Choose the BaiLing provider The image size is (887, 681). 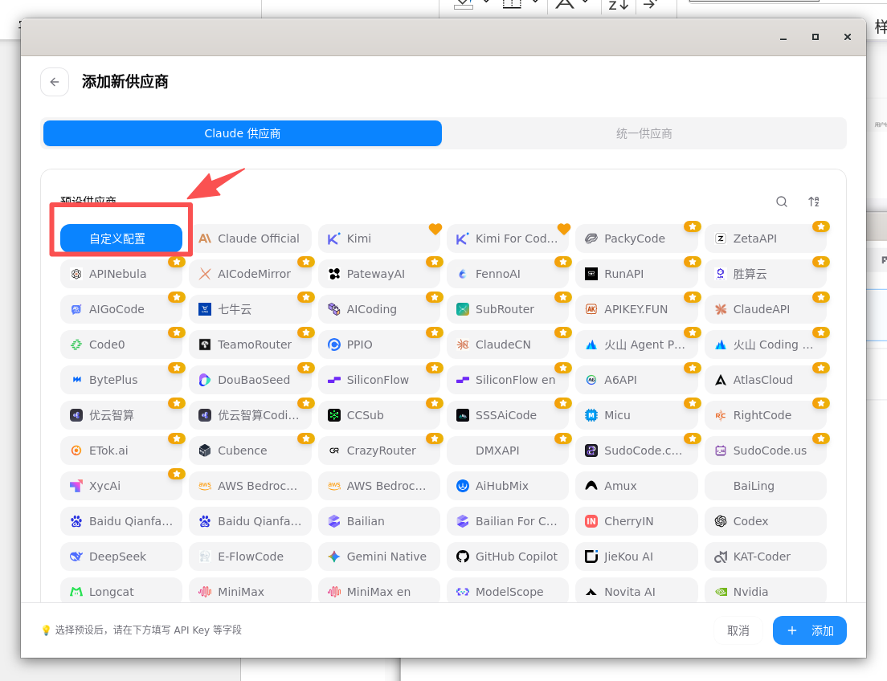[x=766, y=486]
